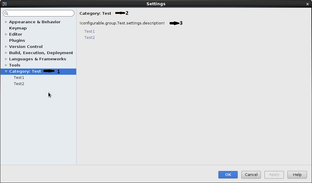The height and width of the screenshot is (183, 312).
Task: Select Build, Execution, Deployment category
Action: [x=41, y=53]
